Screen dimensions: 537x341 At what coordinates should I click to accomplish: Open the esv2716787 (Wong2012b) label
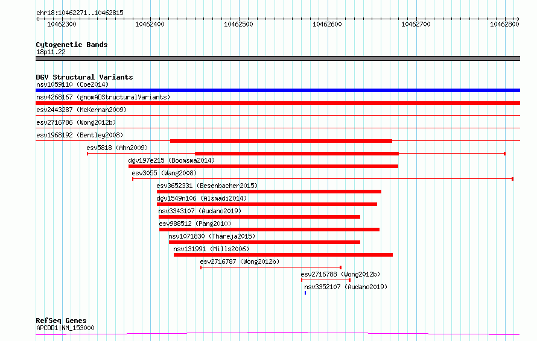(x=240, y=261)
